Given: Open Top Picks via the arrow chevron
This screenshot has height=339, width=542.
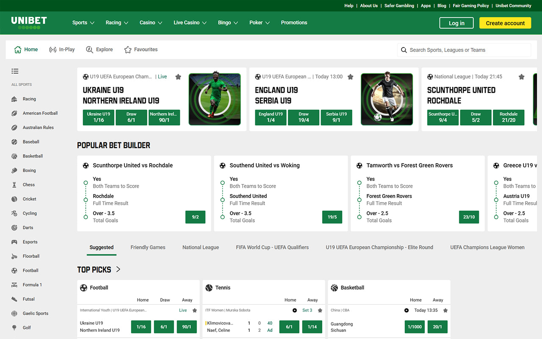Looking at the screenshot, I should (118, 270).
